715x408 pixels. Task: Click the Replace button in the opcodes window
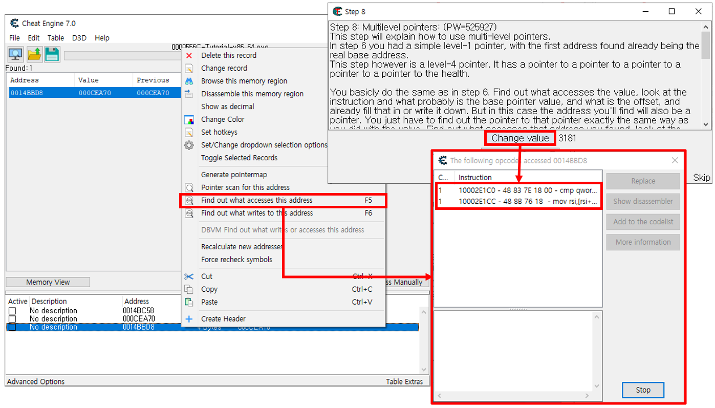[643, 181]
